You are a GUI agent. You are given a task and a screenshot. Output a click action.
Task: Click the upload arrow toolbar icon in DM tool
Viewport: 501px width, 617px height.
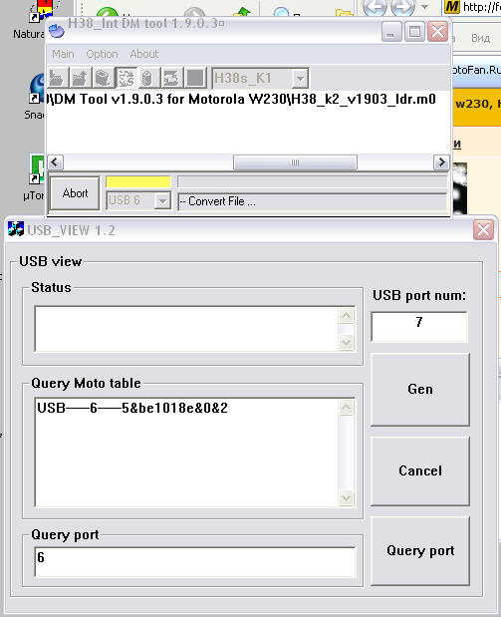pyautogui.click(x=81, y=78)
